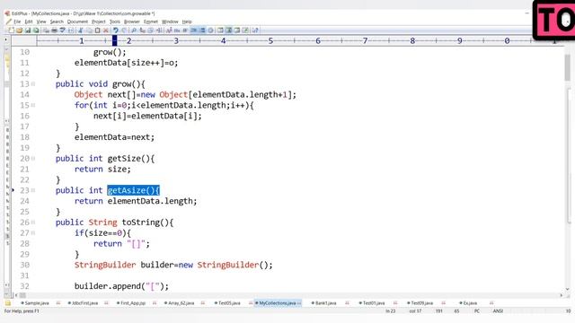Click the horizontal scrollbar thumb at bottom

(22, 295)
